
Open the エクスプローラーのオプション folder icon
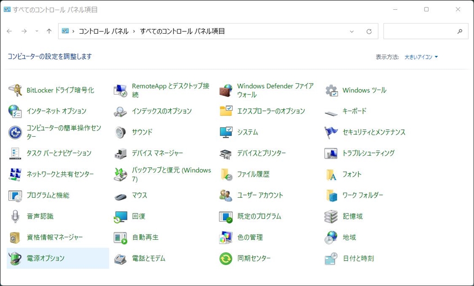[x=226, y=111]
